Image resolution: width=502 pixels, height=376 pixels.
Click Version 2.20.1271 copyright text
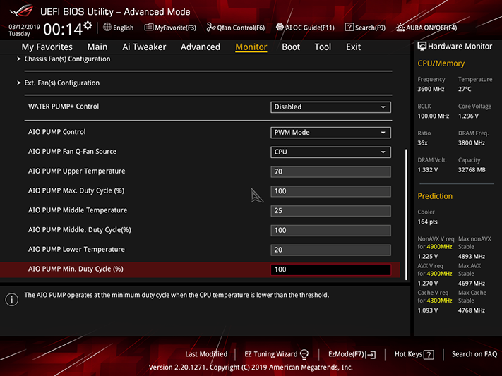(251, 368)
